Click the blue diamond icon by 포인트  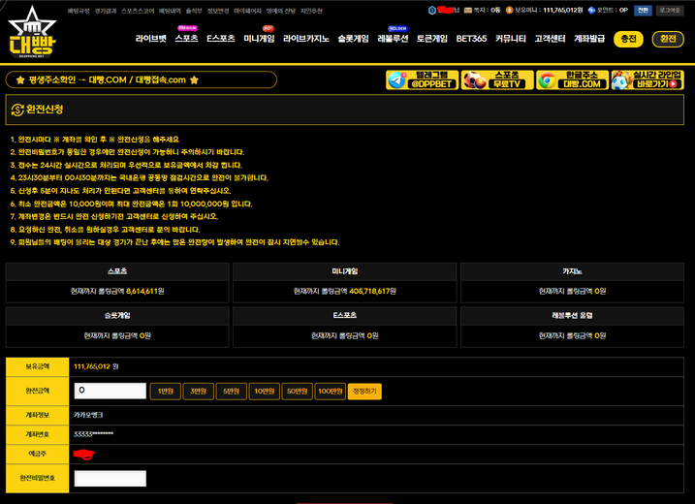click(x=591, y=10)
